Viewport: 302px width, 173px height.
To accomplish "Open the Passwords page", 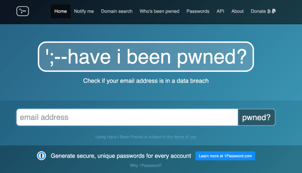I will point(198,11).
